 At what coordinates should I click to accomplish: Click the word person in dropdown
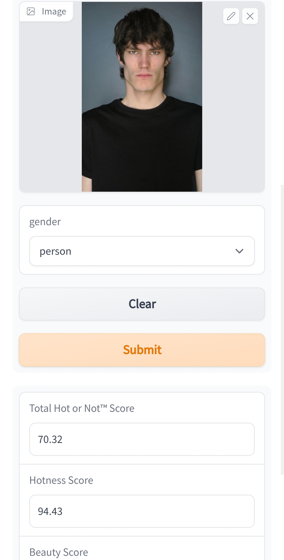[x=55, y=251]
